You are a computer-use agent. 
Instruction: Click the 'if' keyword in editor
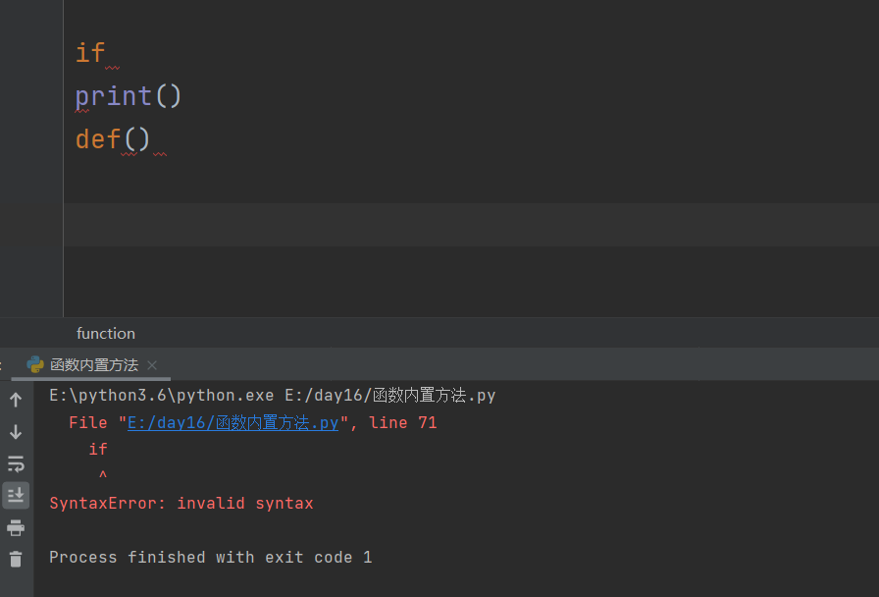tap(90, 53)
